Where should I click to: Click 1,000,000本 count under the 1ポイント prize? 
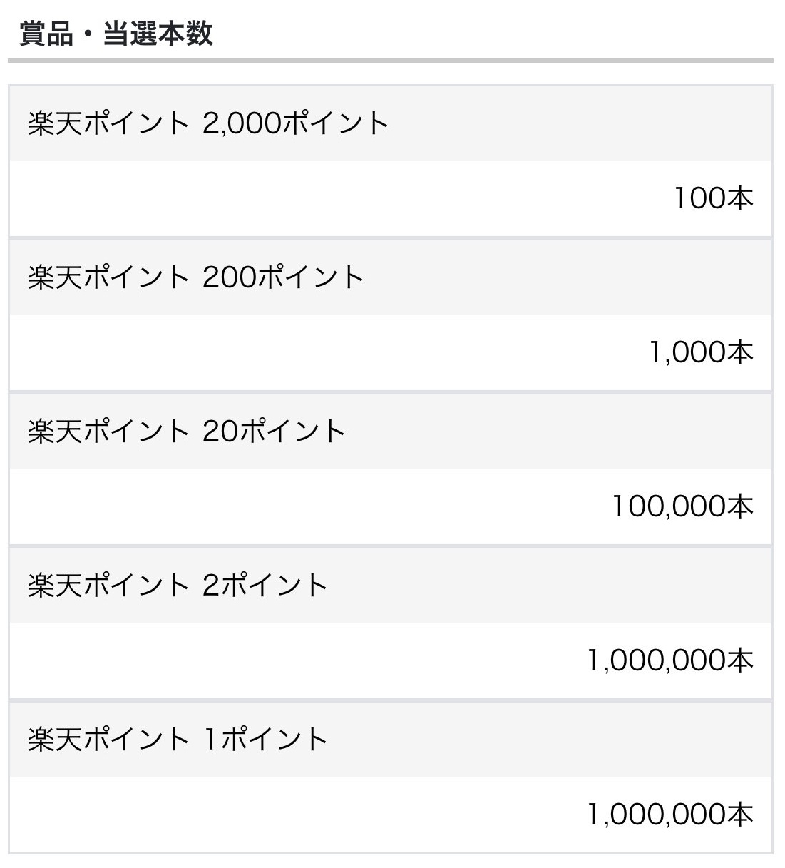pos(669,815)
